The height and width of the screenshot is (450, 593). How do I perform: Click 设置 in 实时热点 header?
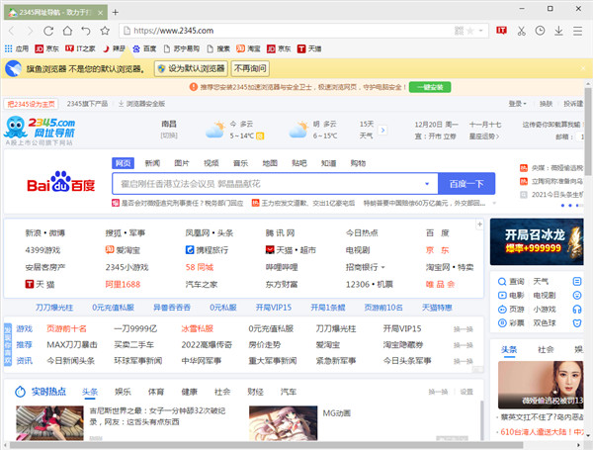click(466, 392)
